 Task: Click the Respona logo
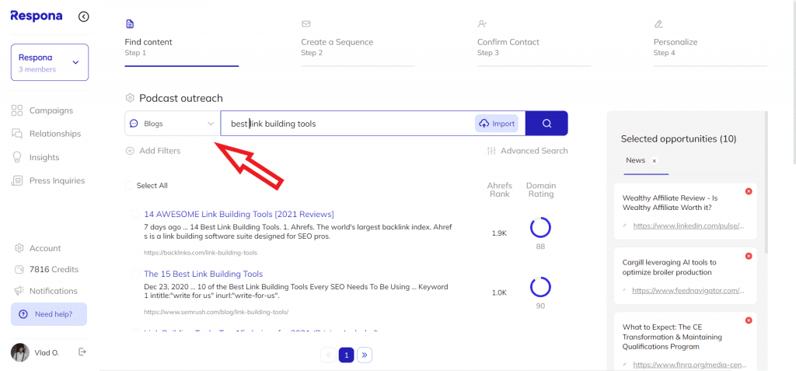point(37,16)
